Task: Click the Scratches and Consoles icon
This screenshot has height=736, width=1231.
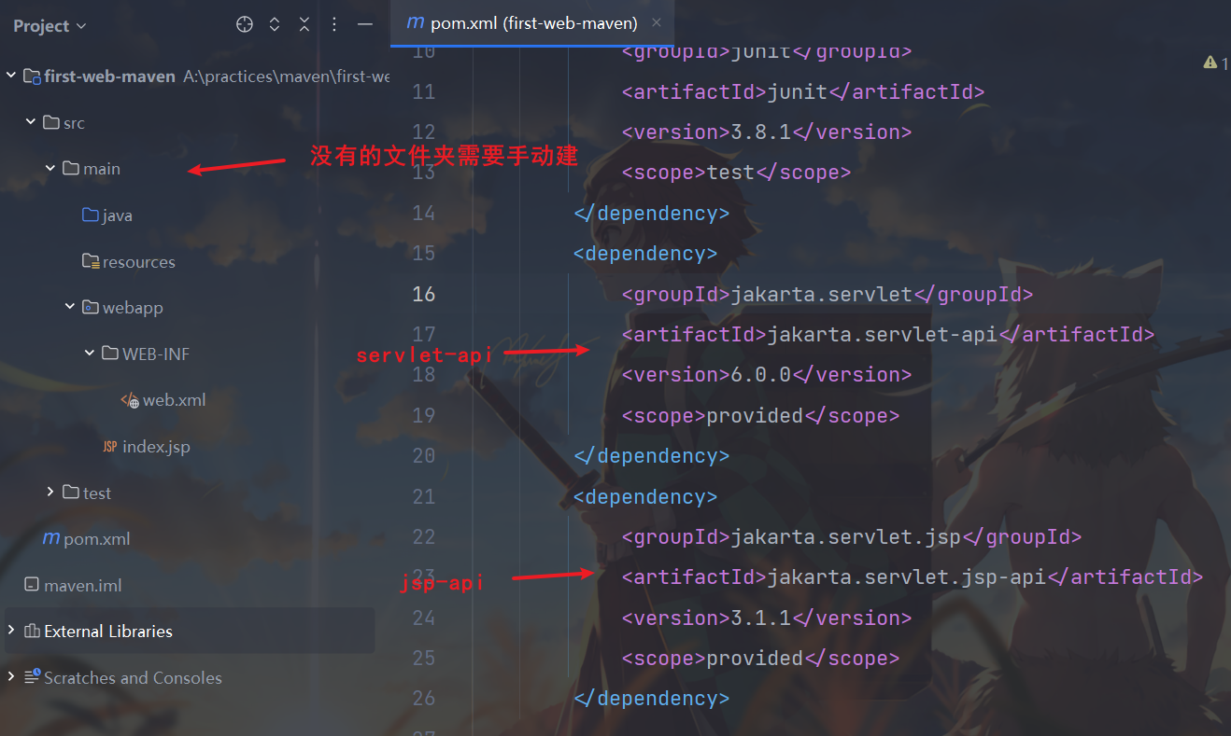Action: pos(32,677)
